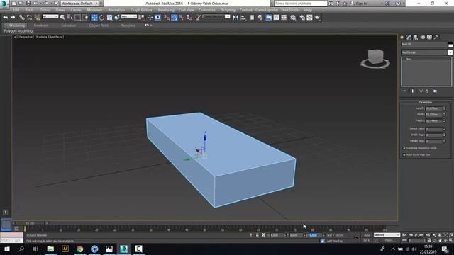Click the time slider handle
The width and height of the screenshot is (454, 255).
[30, 223]
